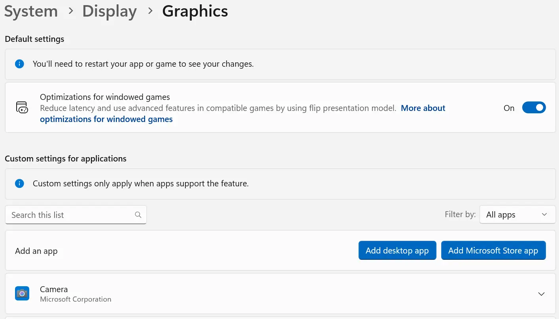
Task: Select the Graphics breadcrumb item
Action: (x=195, y=11)
